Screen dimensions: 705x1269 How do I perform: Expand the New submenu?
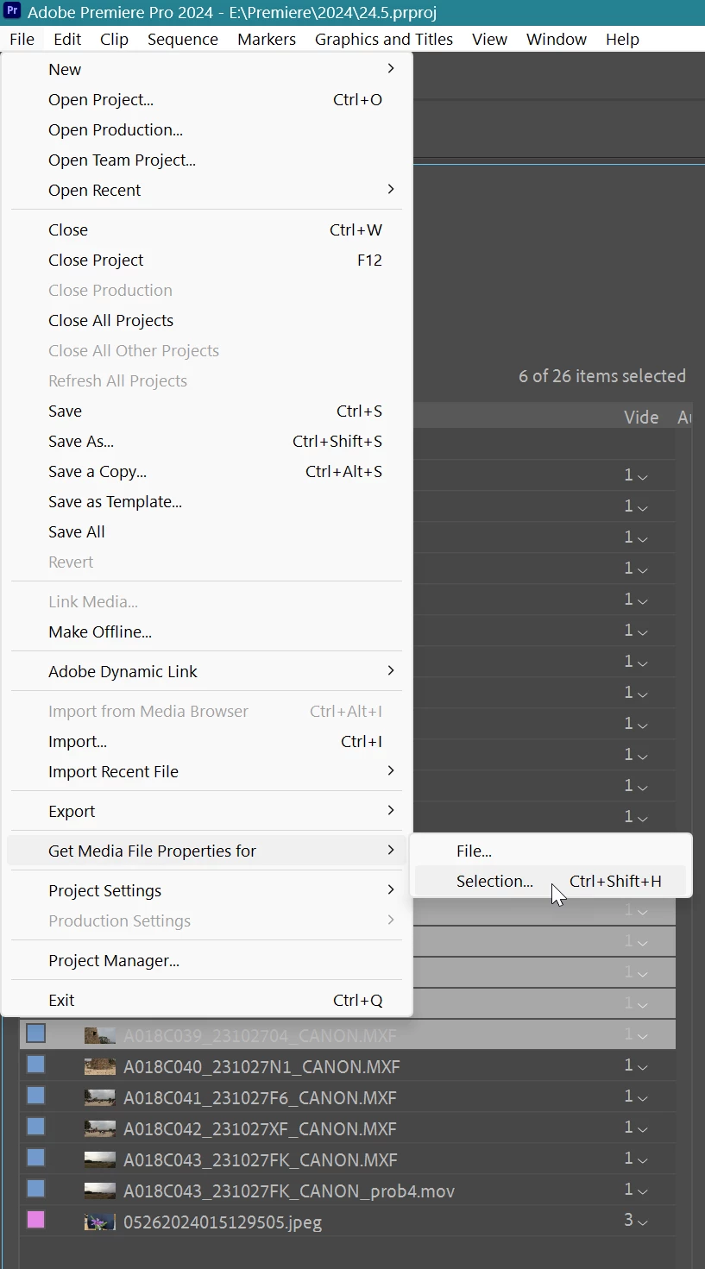click(206, 70)
